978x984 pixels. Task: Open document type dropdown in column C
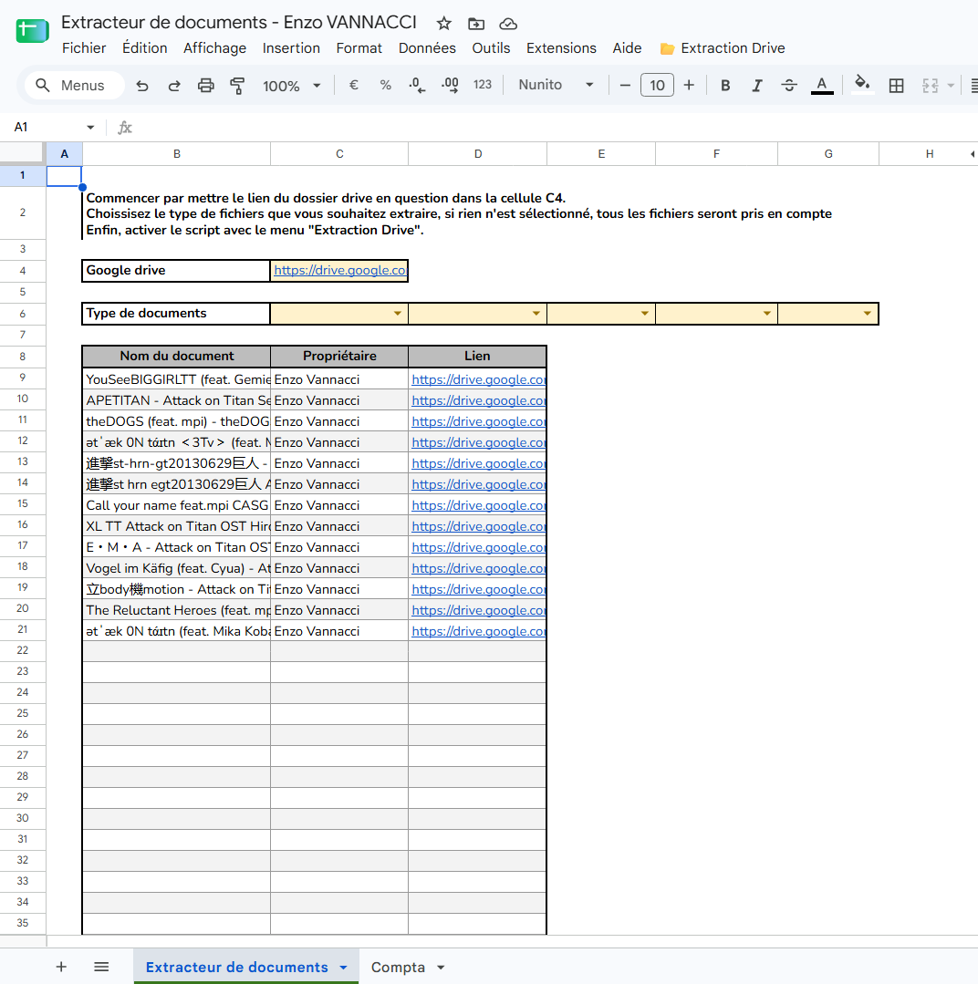pyautogui.click(x=398, y=313)
